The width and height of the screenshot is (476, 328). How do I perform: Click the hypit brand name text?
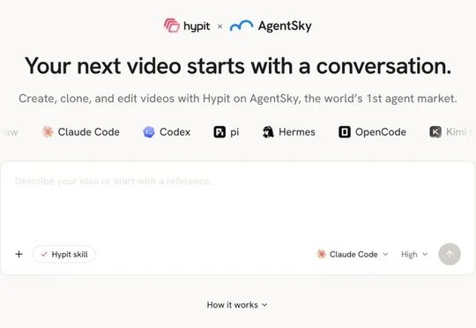[x=197, y=26]
